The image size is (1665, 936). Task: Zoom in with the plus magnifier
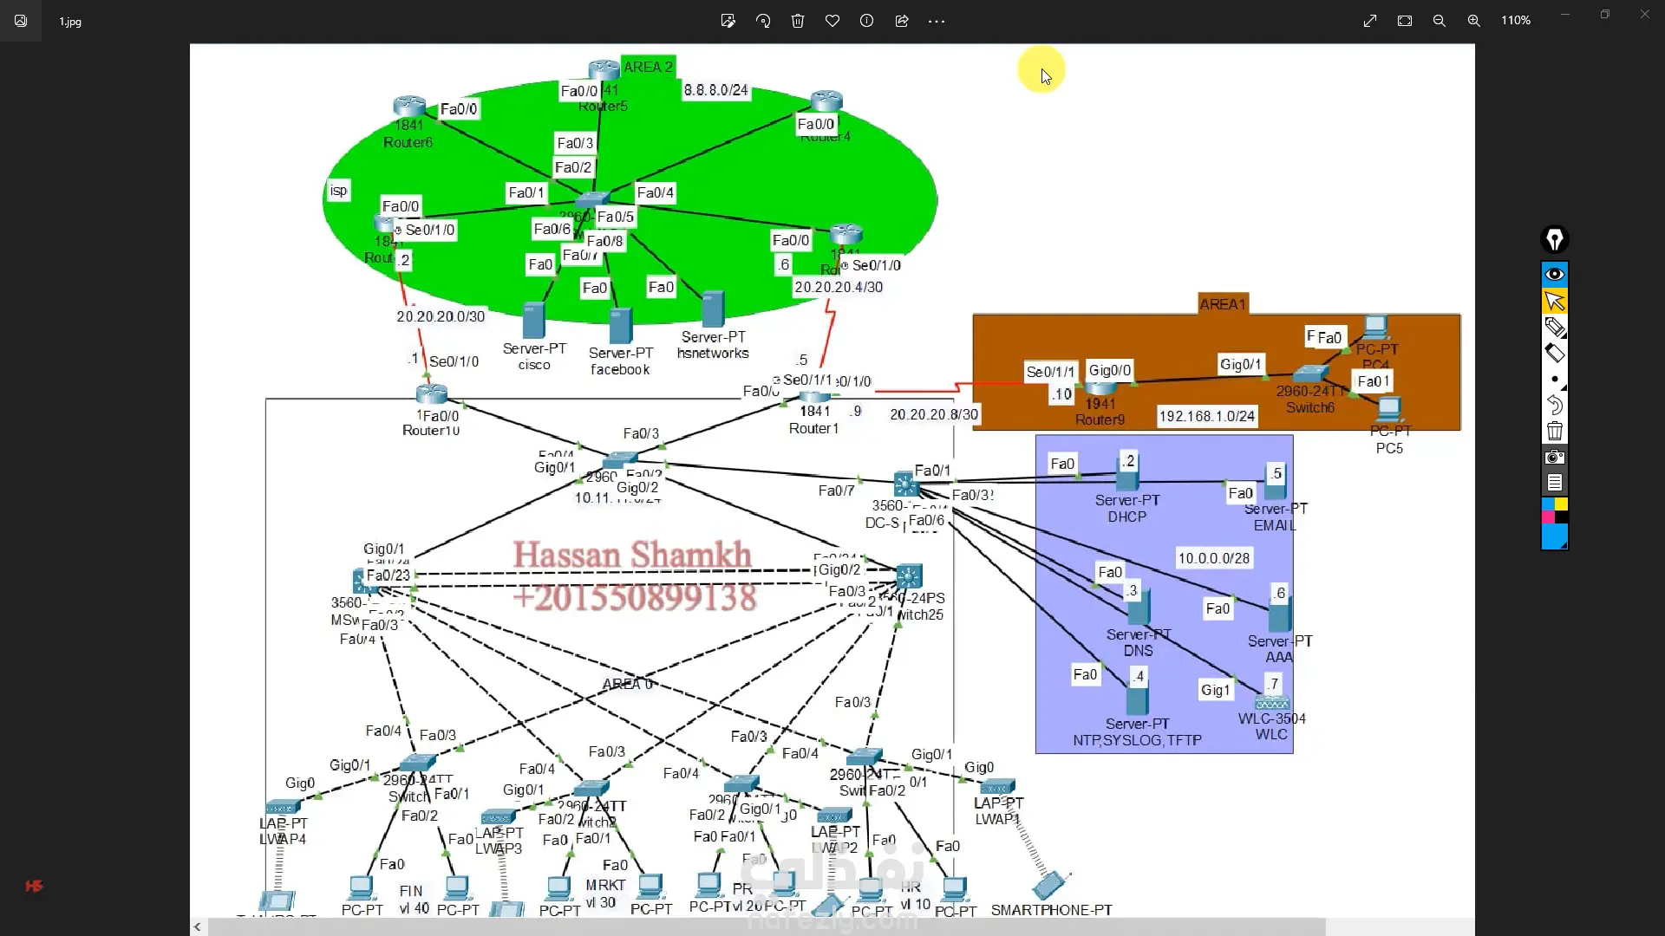tap(1474, 21)
